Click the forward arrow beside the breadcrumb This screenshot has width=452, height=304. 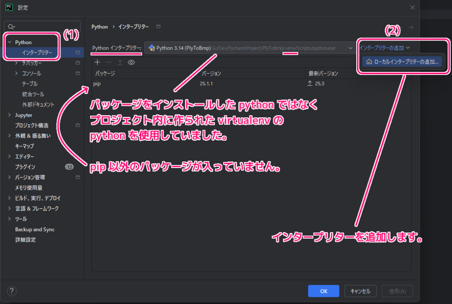click(x=411, y=26)
